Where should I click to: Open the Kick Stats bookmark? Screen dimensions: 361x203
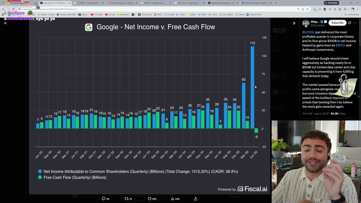169,15
